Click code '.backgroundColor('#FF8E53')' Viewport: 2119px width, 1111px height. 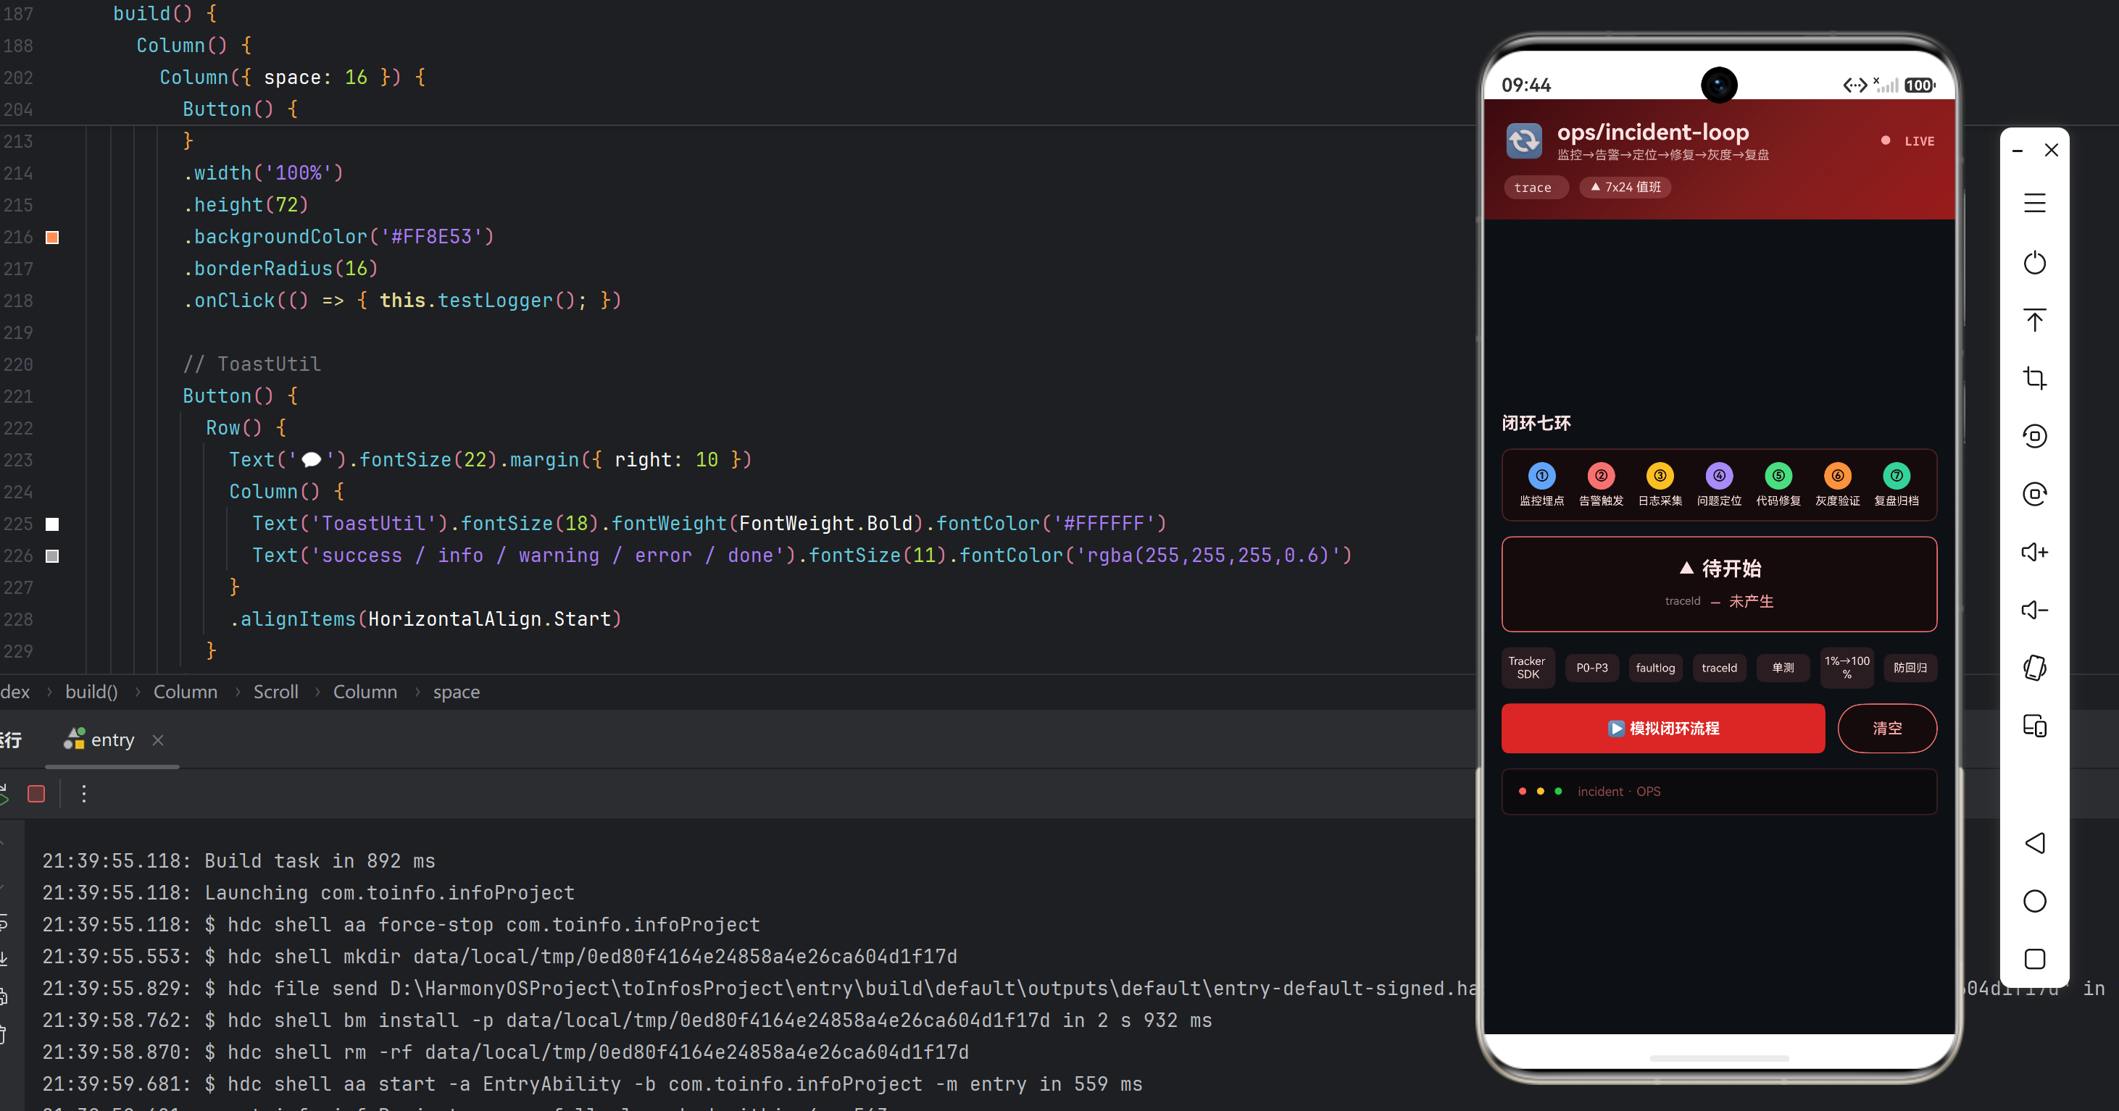click(x=338, y=237)
